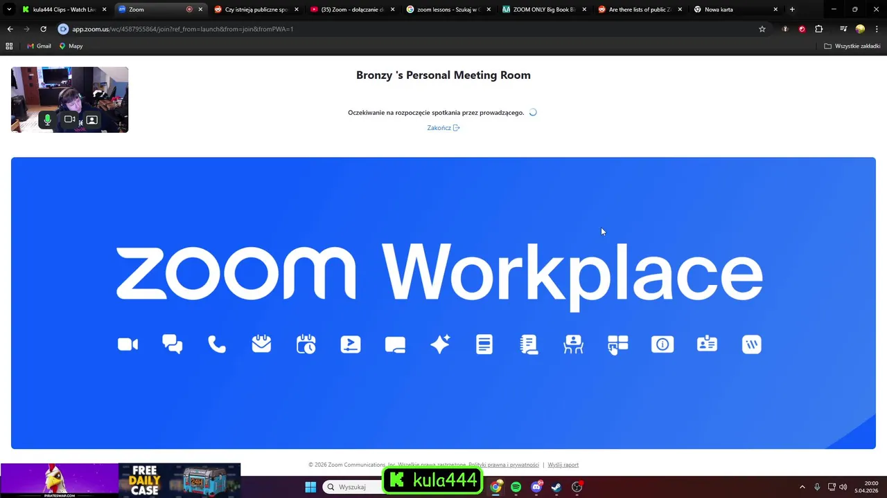Open virtual background settings in the preview

click(91, 120)
